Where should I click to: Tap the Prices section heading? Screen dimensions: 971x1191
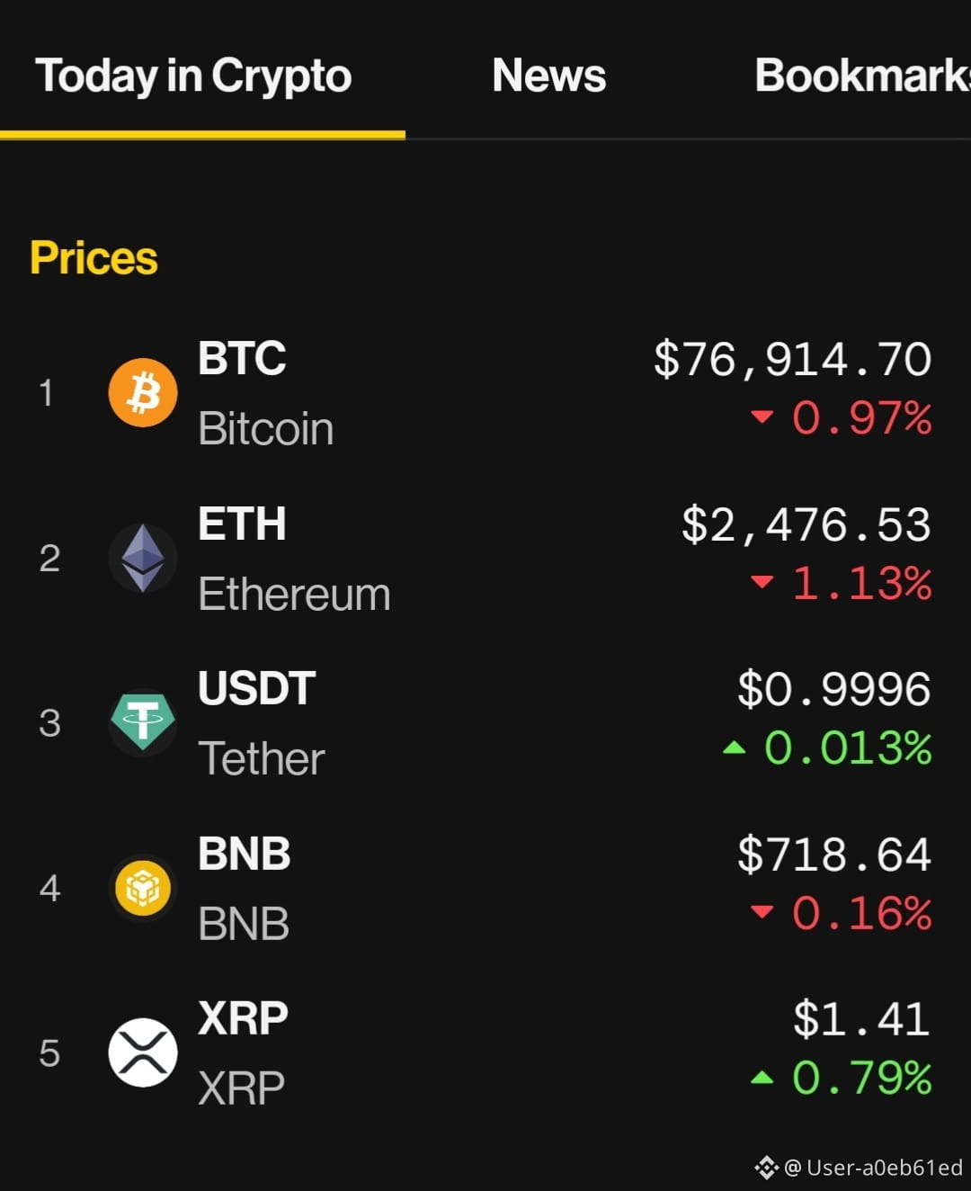point(94,258)
